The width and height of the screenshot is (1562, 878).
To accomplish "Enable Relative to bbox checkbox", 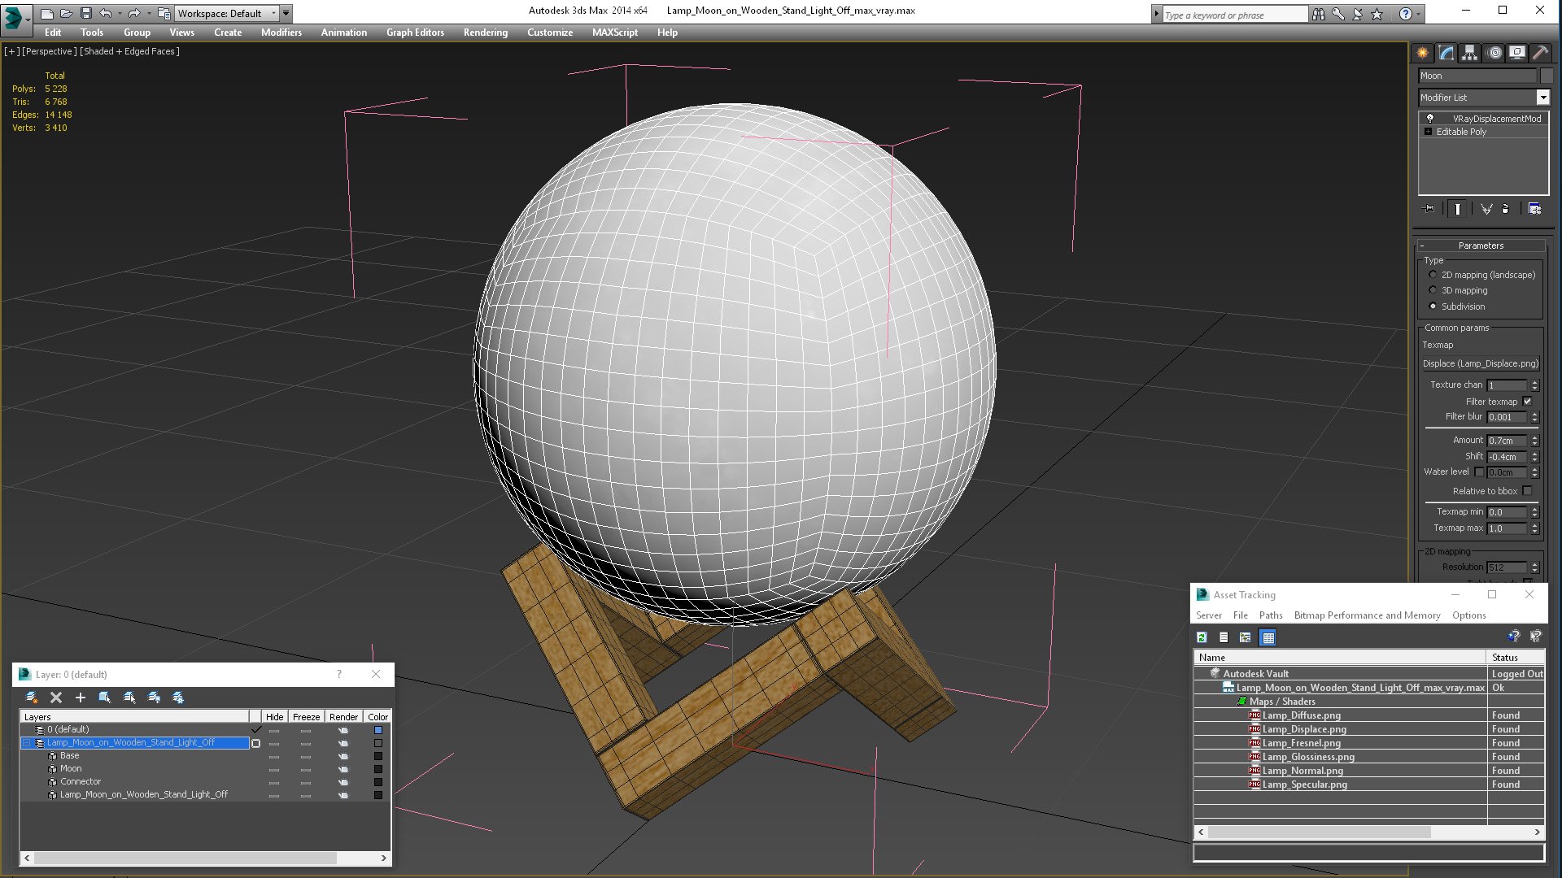I will (1527, 491).
